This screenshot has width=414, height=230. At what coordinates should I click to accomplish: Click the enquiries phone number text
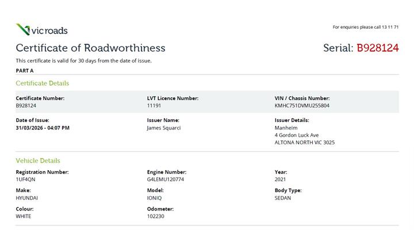[365, 27]
